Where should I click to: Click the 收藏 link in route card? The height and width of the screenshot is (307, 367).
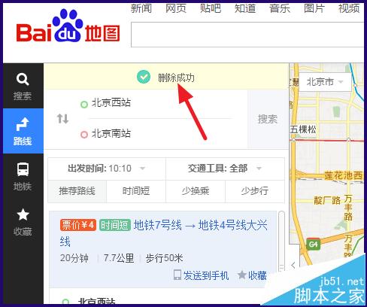click(257, 275)
